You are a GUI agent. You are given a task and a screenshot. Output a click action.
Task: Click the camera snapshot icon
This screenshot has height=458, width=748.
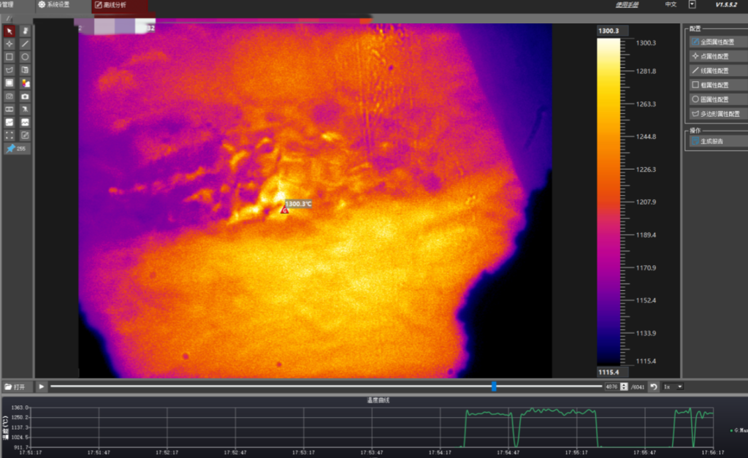coord(25,96)
